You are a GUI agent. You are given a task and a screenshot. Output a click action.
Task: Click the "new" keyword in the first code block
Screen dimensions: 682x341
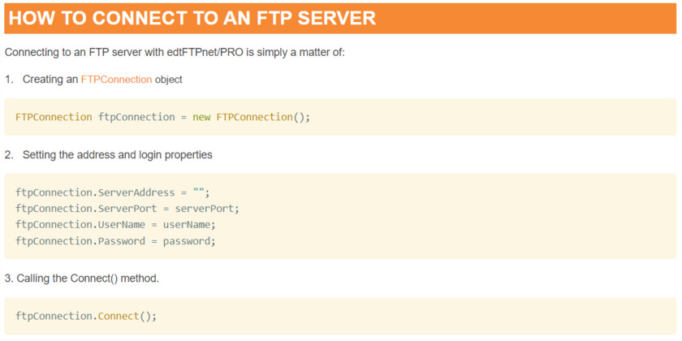click(201, 117)
